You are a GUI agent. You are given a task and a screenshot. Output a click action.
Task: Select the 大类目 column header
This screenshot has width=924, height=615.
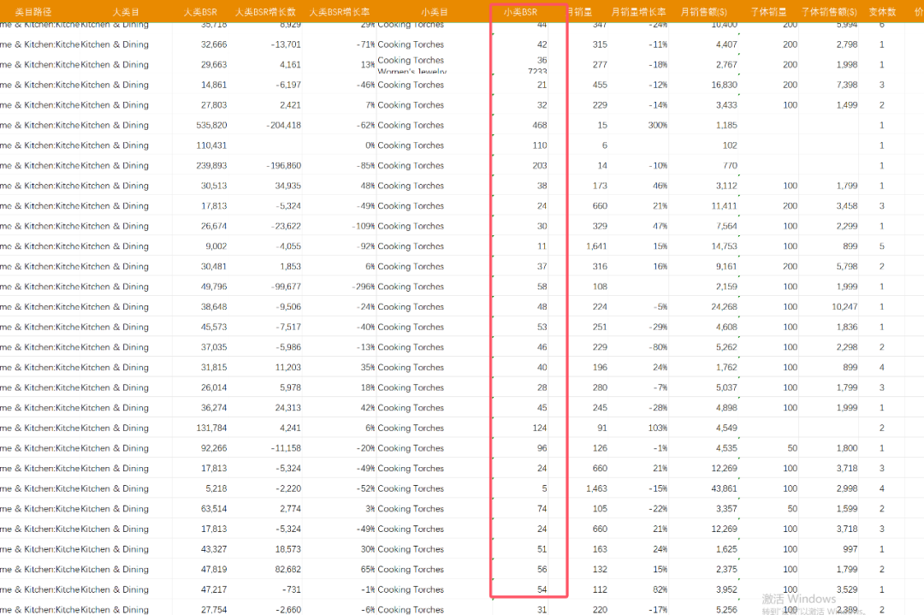[x=126, y=12]
